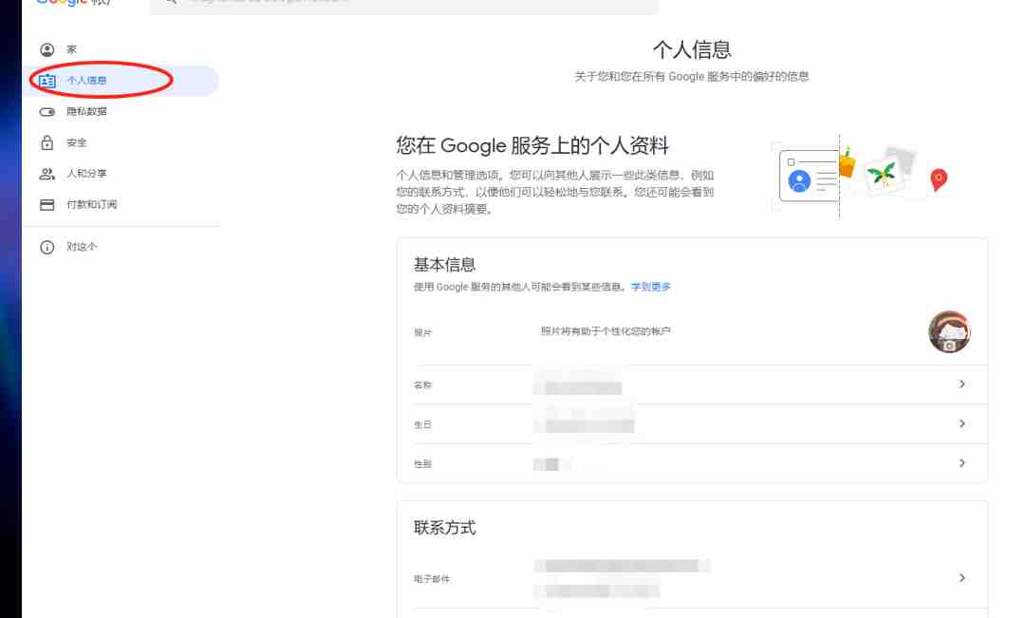Click the 学到更多 link
The image size is (1025, 618).
pos(651,287)
